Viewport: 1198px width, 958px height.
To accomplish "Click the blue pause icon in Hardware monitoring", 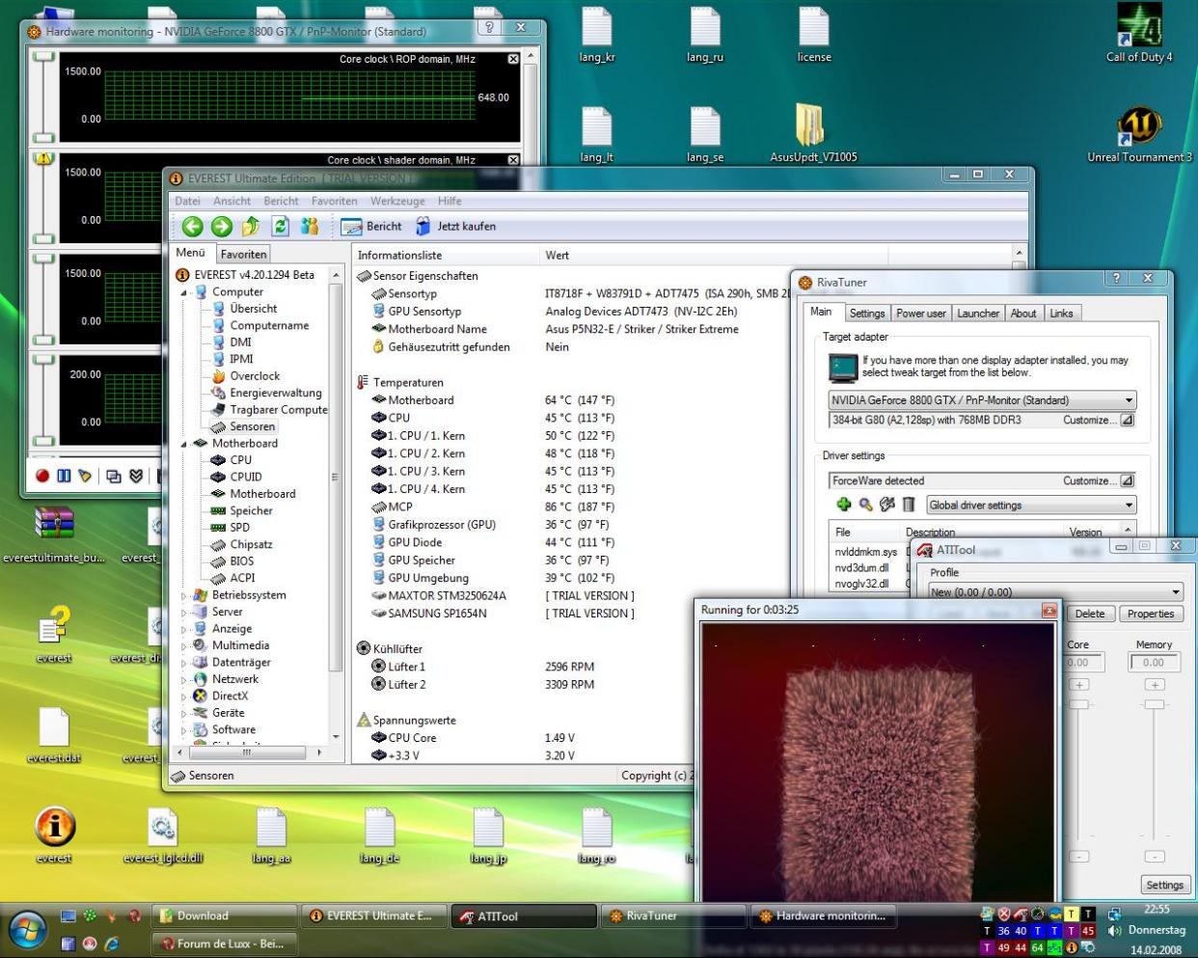I will (x=64, y=476).
